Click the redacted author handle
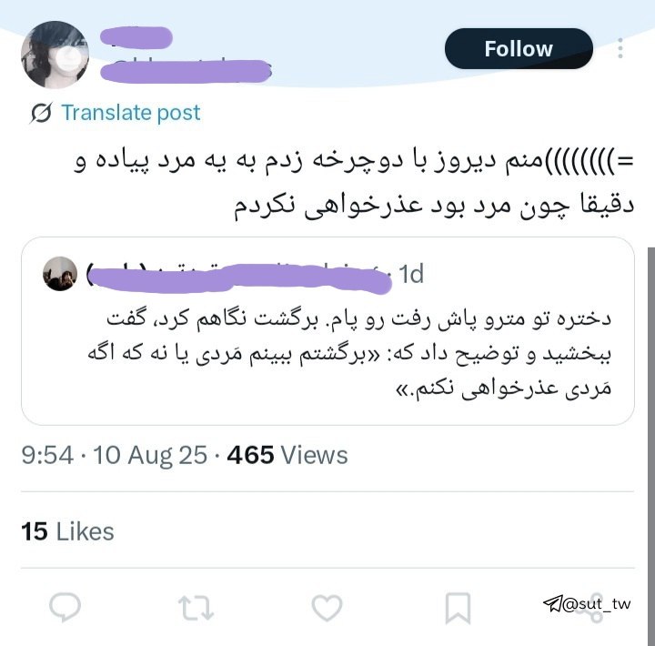Viewport: 655px width, 646px height. pos(186,71)
